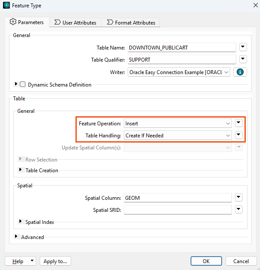Click the Apply to... button
Image resolution: width=260 pixels, height=270 pixels.
click(x=55, y=261)
